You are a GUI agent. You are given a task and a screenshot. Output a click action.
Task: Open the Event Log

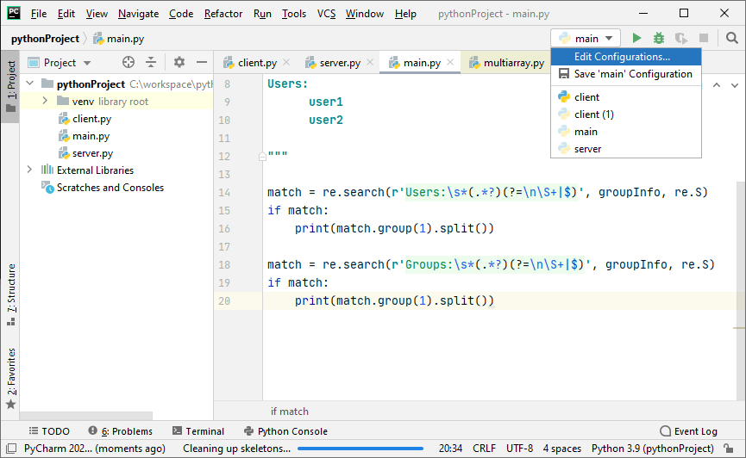(688, 431)
